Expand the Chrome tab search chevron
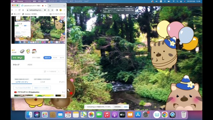 tap(64, 6)
